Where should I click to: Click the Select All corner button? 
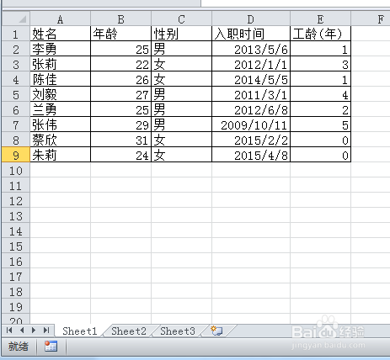point(16,19)
